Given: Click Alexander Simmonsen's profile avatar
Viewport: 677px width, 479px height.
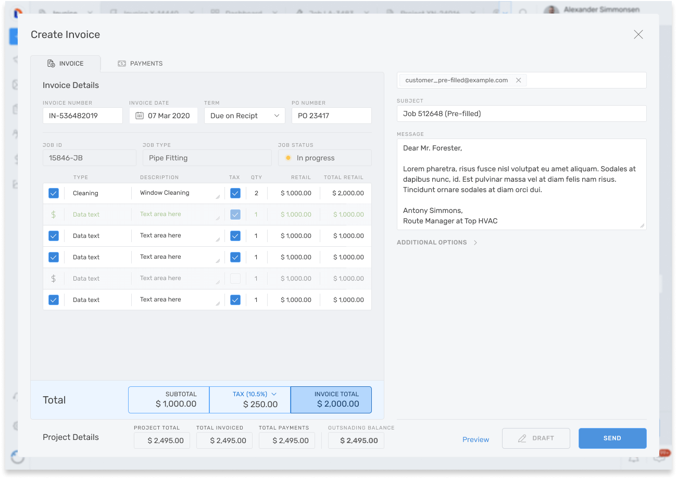Looking at the screenshot, I should pyautogui.click(x=550, y=8).
